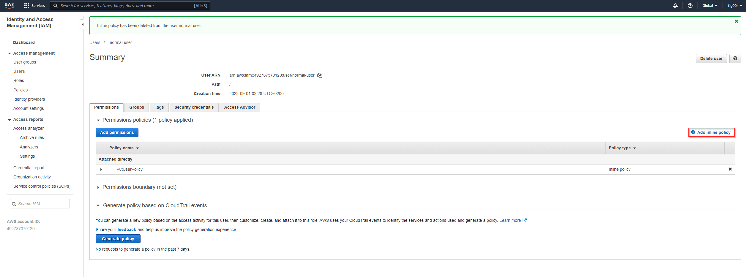Copy the User ARN to clipboard
Viewport: 746px width, 277px height.
pyautogui.click(x=320, y=75)
